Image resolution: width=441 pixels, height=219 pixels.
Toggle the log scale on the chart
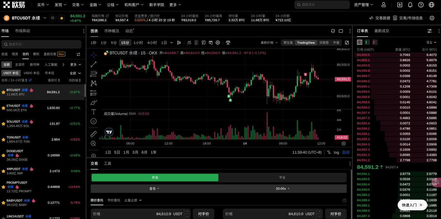click(336, 152)
